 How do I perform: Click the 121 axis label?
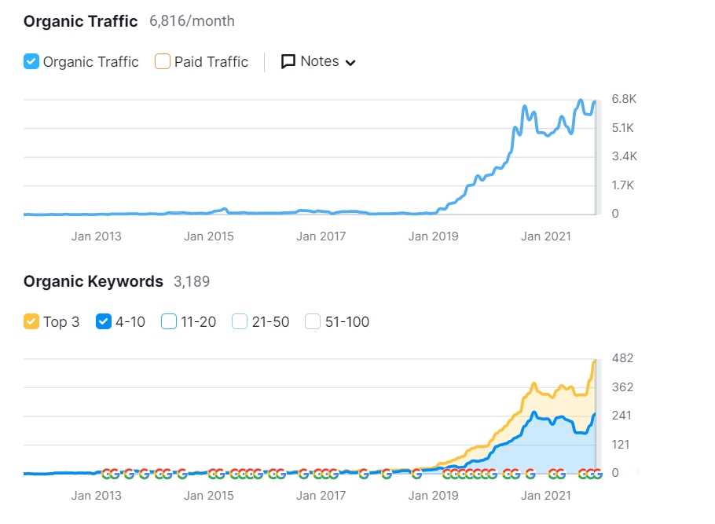coord(621,444)
